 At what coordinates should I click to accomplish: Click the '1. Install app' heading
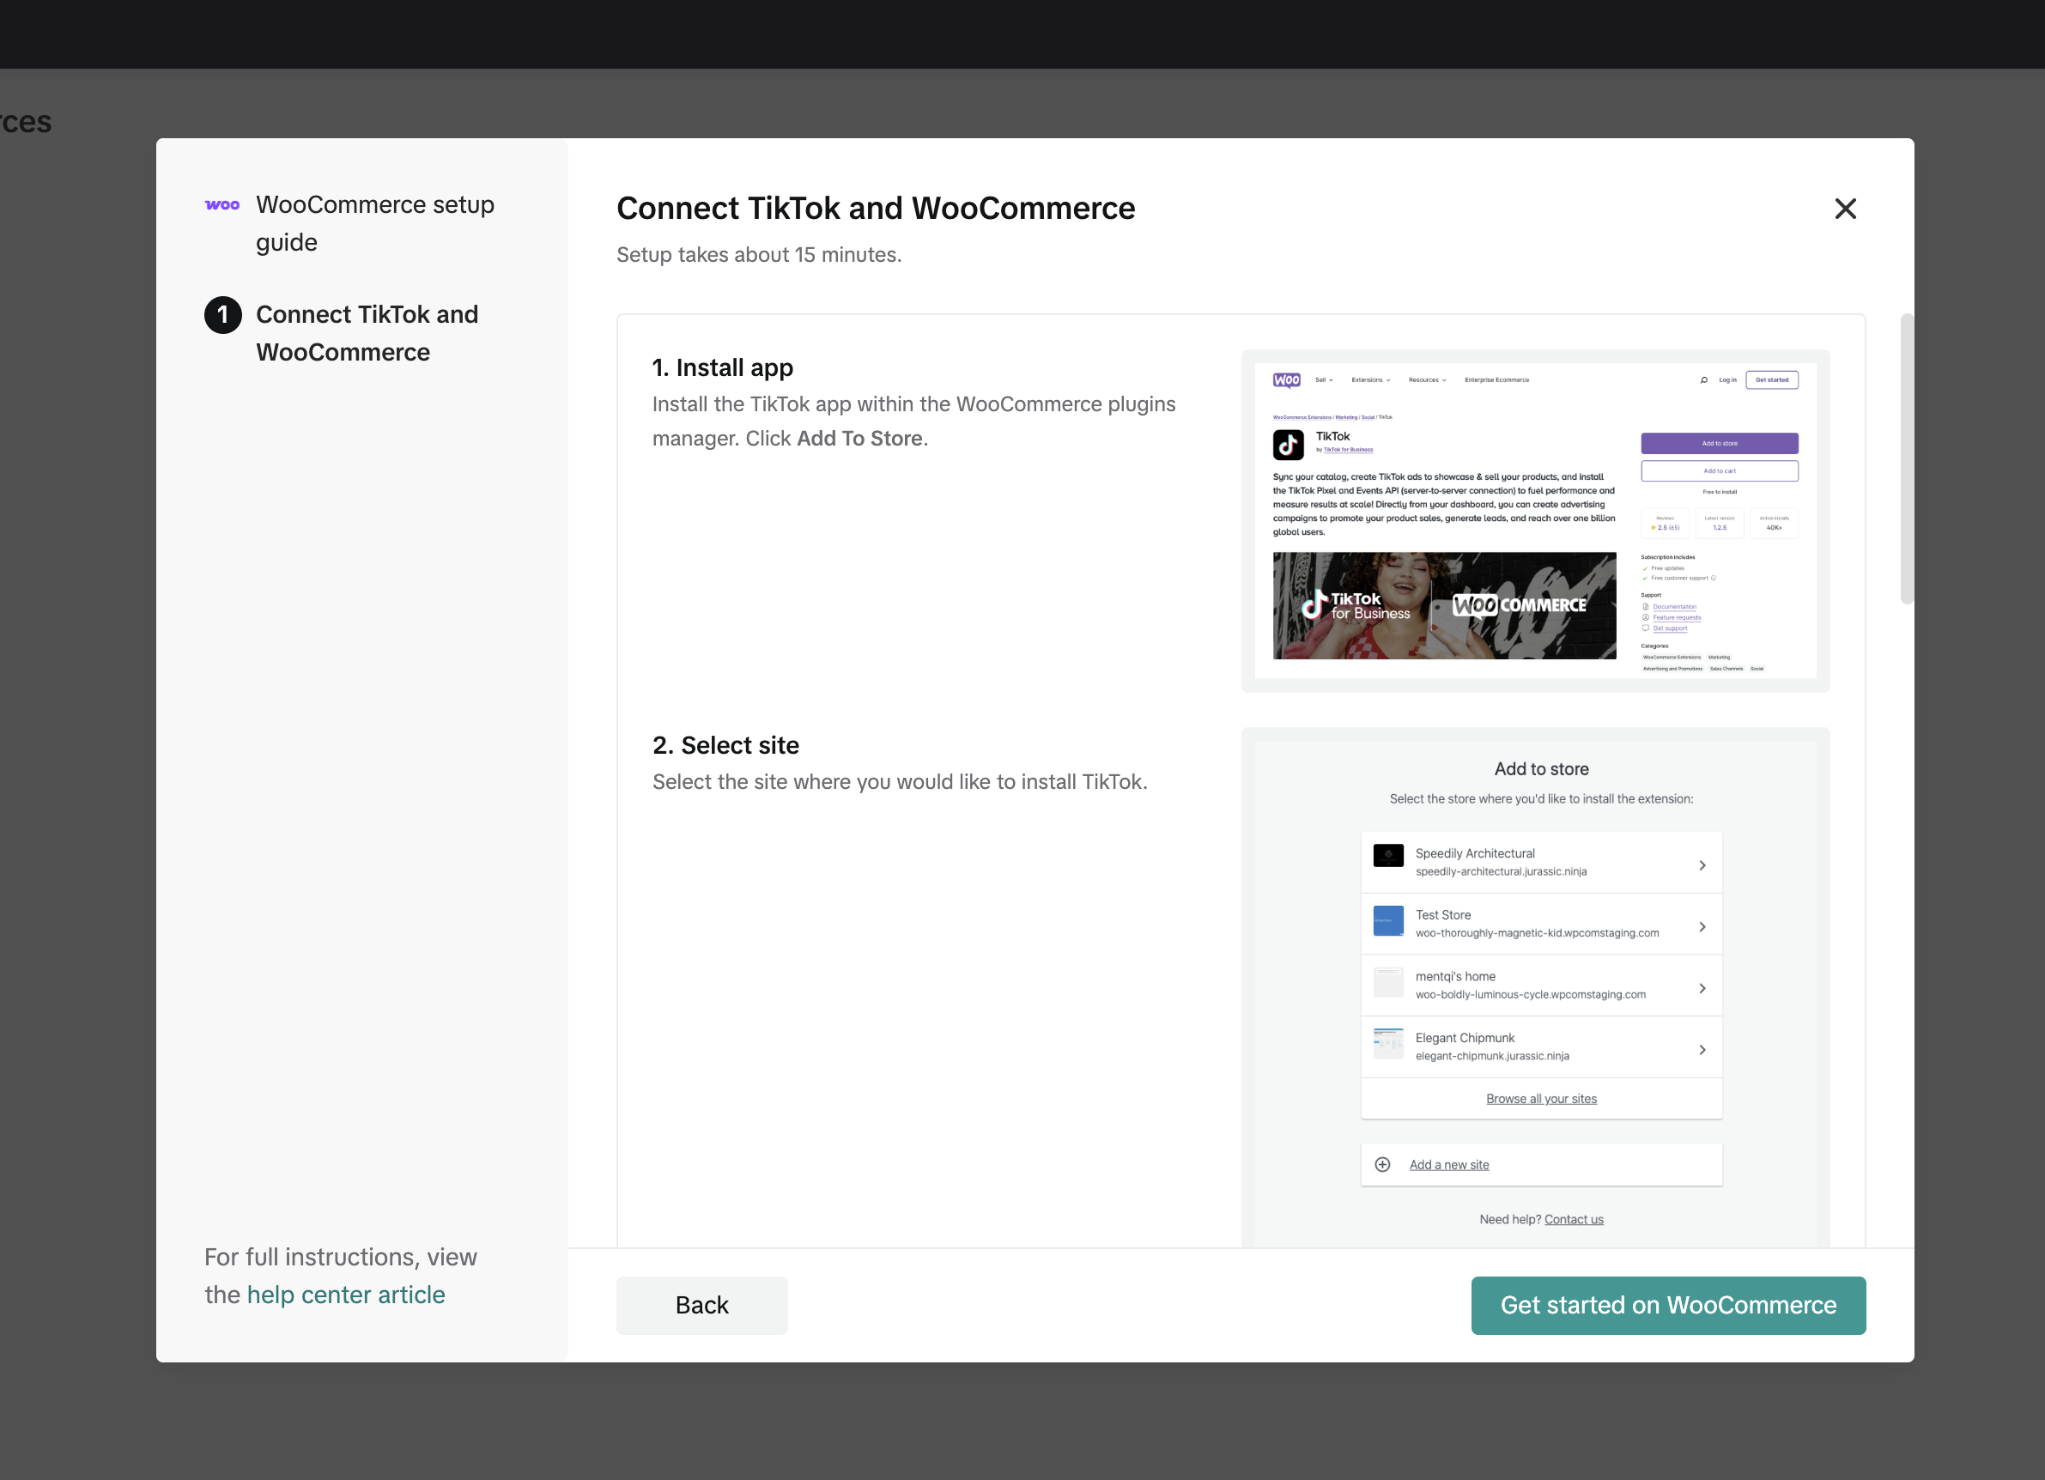pos(722,368)
